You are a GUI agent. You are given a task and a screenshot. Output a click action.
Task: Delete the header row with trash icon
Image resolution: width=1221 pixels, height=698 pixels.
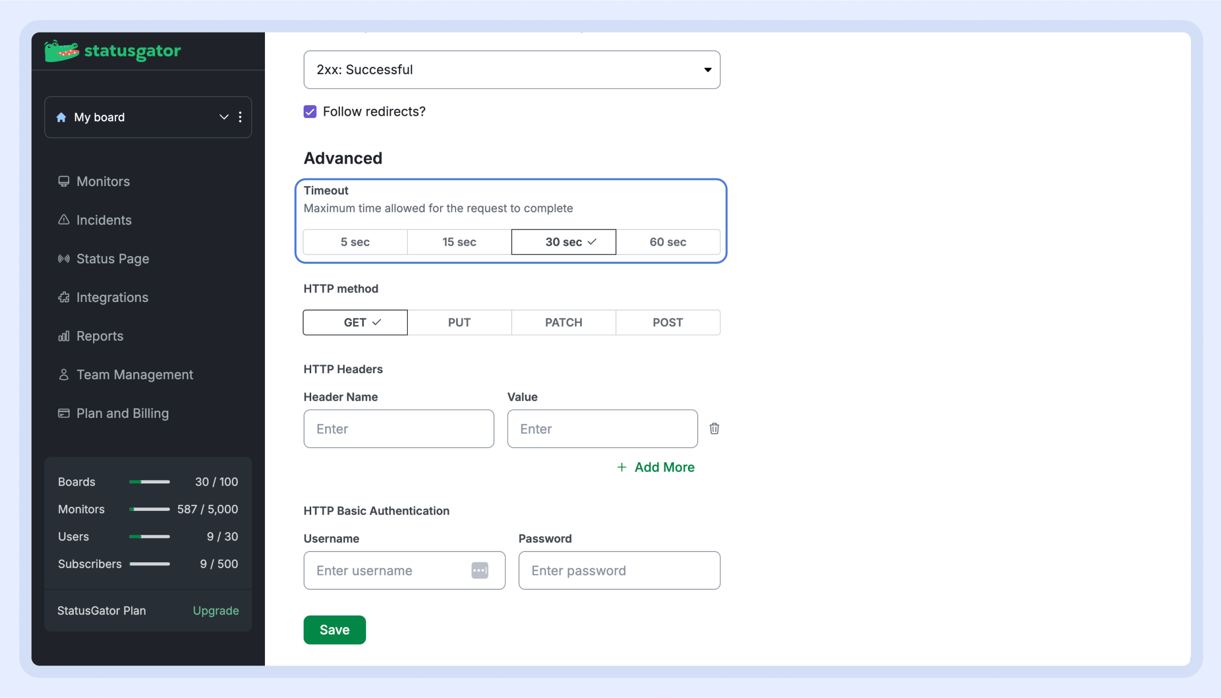click(714, 429)
